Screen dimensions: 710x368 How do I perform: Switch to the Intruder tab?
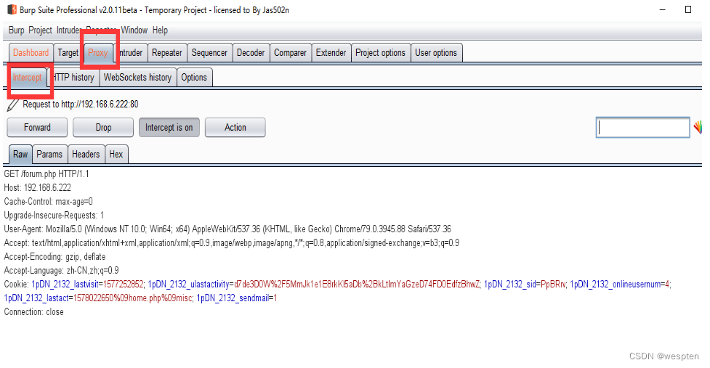click(131, 52)
